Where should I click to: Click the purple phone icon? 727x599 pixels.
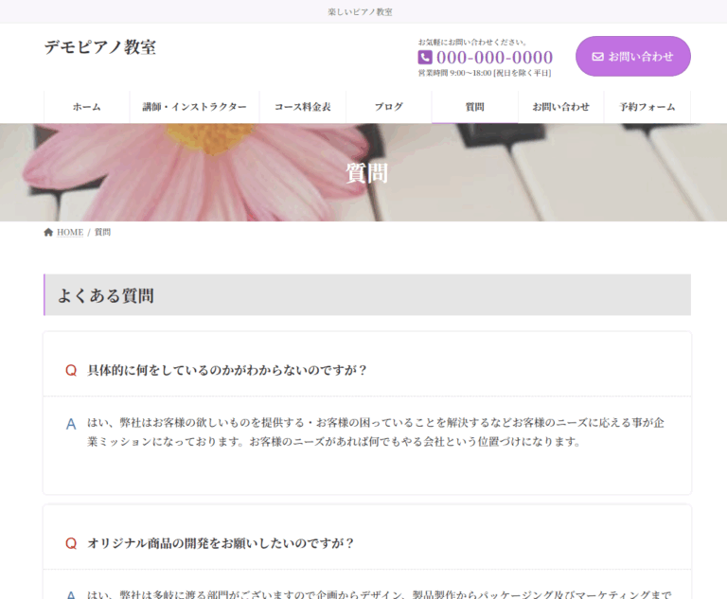[425, 58]
